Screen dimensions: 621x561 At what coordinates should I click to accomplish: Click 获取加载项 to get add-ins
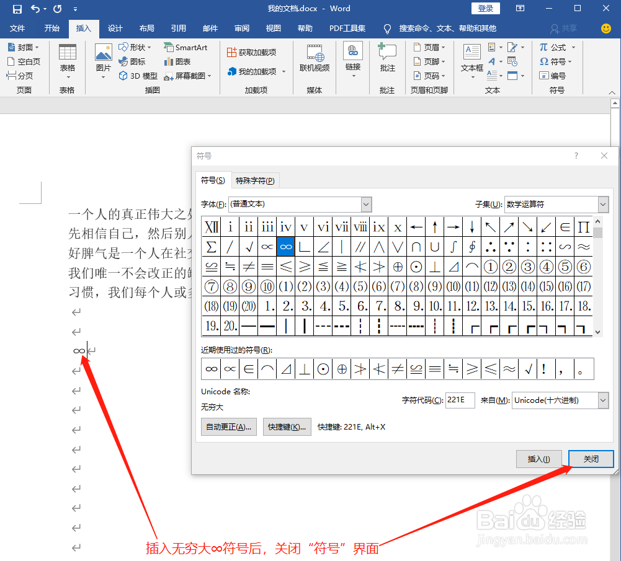tap(251, 53)
